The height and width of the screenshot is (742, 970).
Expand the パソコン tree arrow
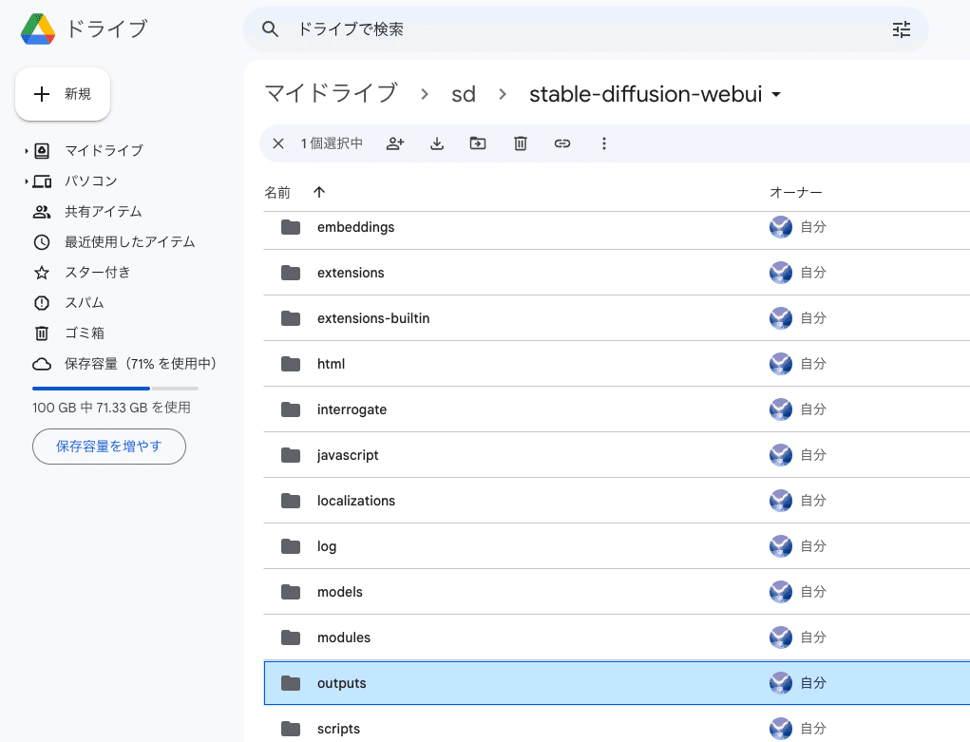27,181
